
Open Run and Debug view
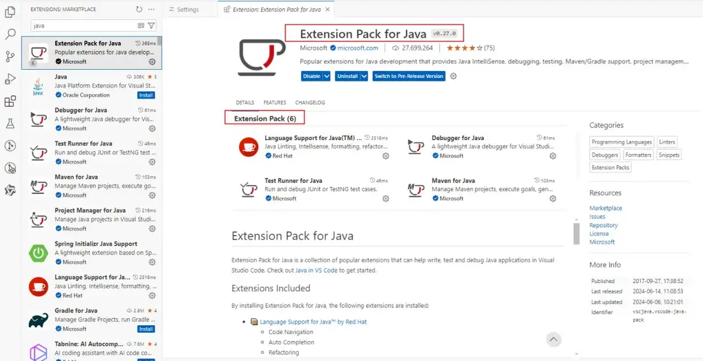click(10, 79)
